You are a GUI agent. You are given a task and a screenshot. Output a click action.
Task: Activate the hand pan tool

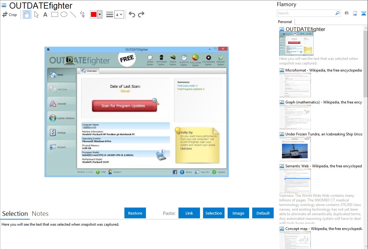(27, 14)
